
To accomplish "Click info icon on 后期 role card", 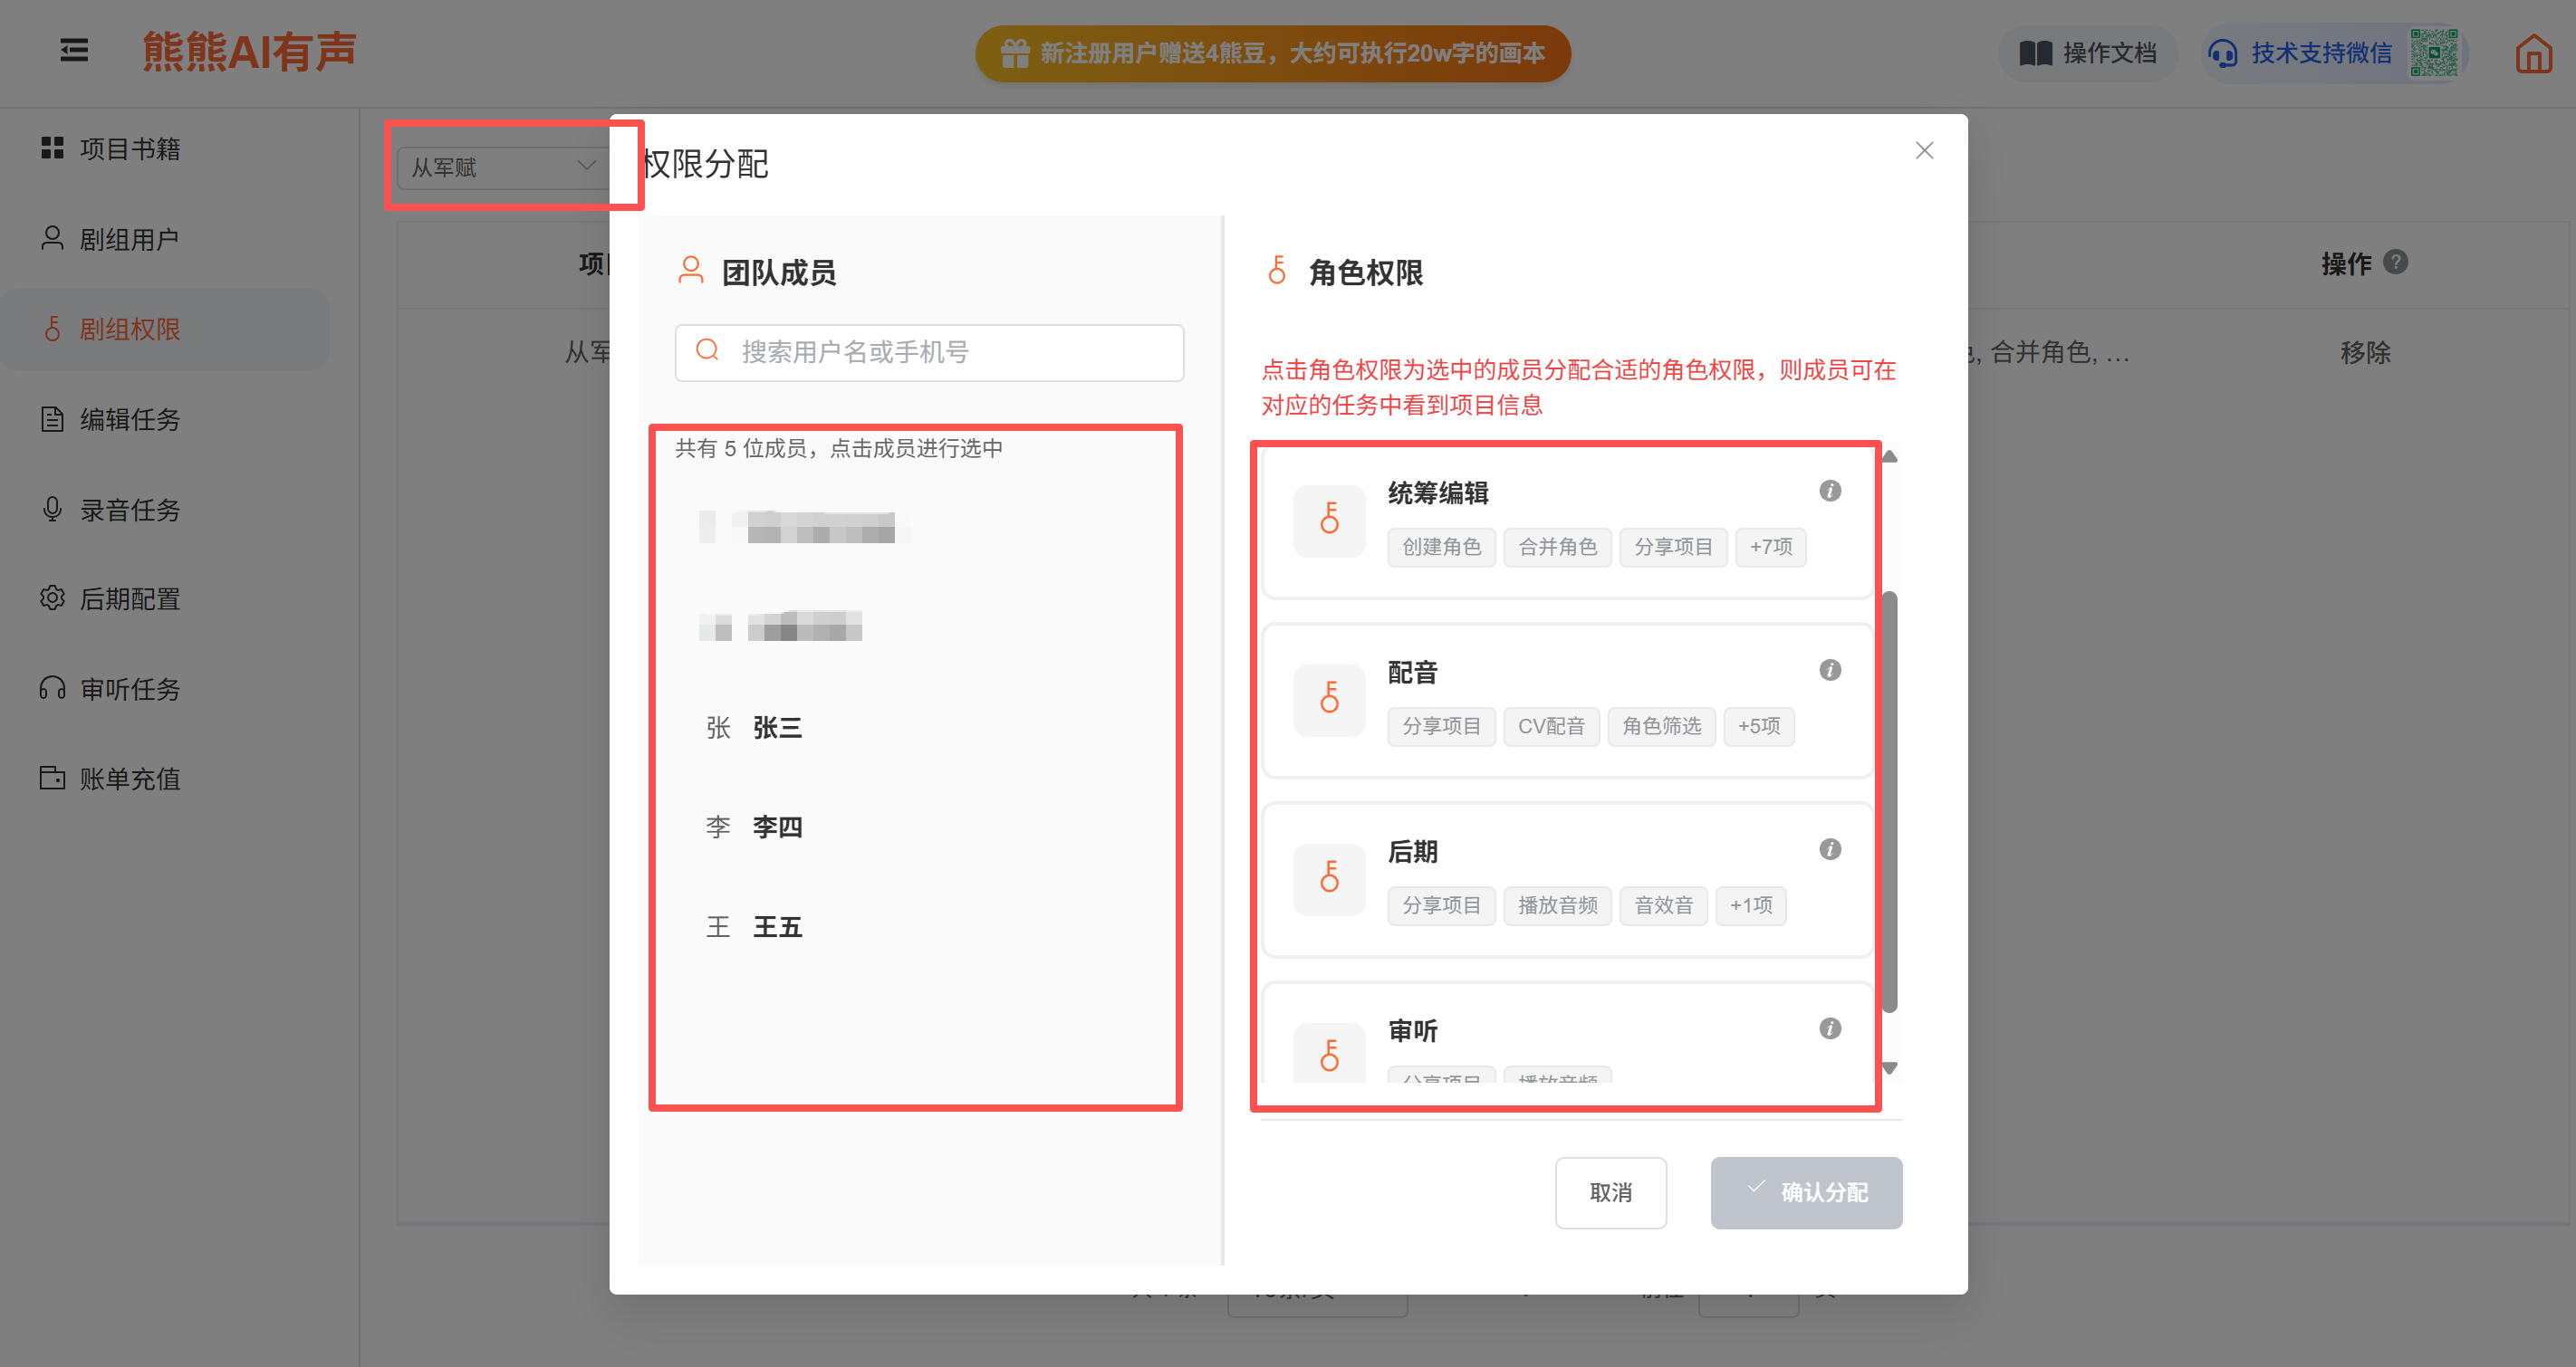I will click(1829, 849).
